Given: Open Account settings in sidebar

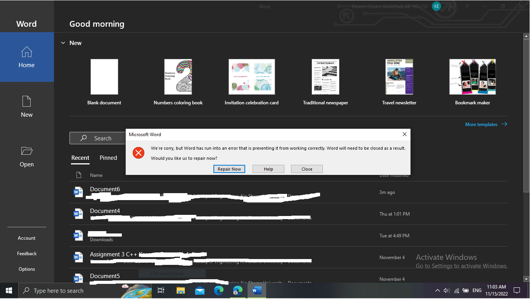Looking at the screenshot, I should tap(27, 238).
